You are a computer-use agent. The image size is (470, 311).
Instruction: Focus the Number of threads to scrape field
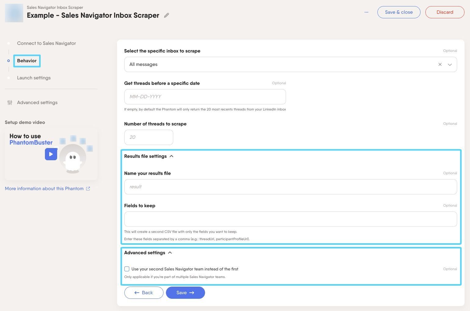[x=149, y=137]
